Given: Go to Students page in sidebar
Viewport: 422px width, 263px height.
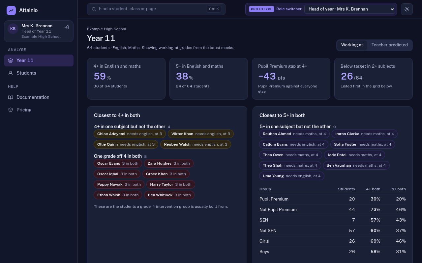Looking at the screenshot, I should [39, 73].
